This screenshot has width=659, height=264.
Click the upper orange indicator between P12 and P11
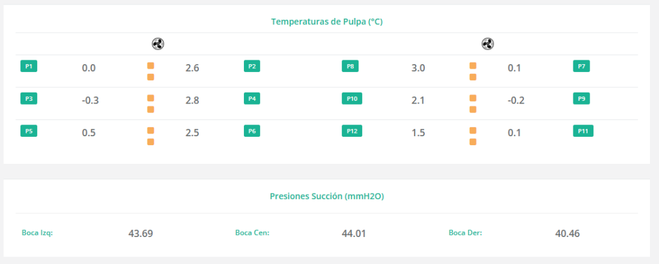[473, 130]
